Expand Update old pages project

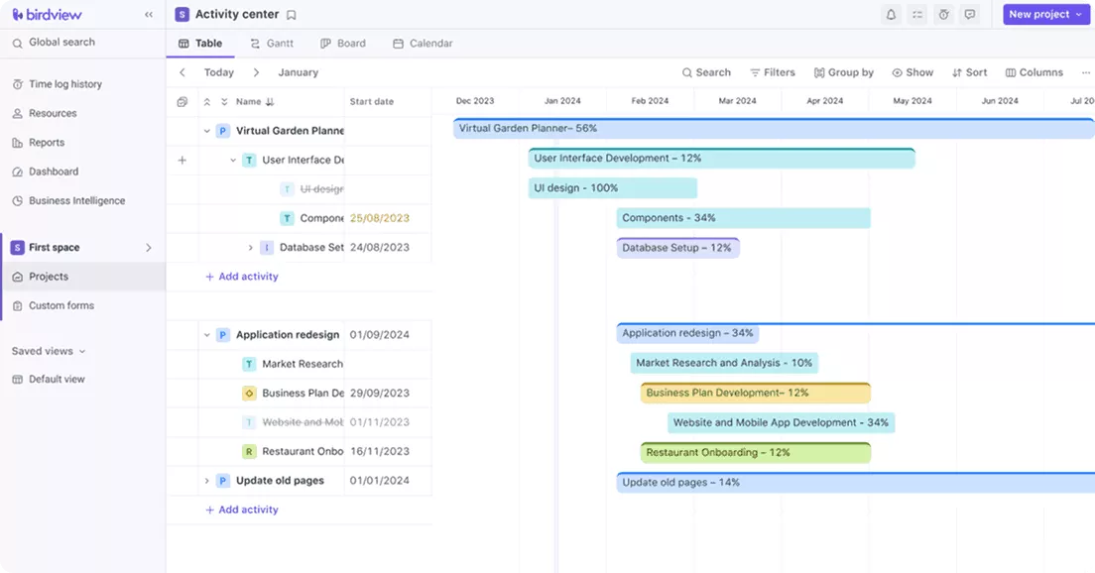[206, 481]
